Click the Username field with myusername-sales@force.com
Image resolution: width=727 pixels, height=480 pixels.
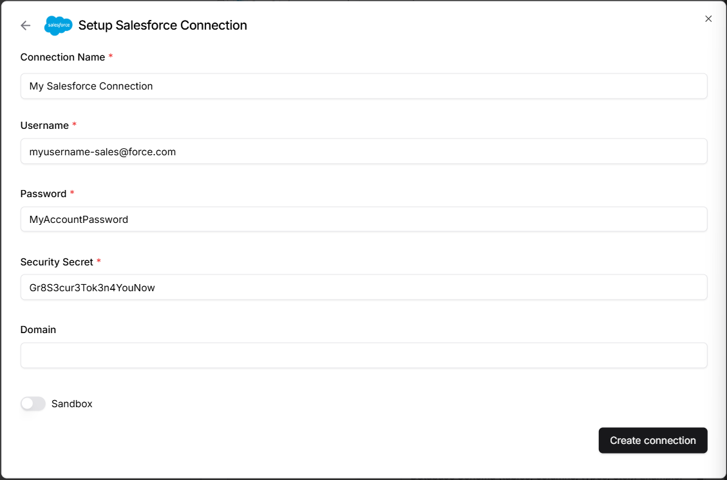click(364, 152)
